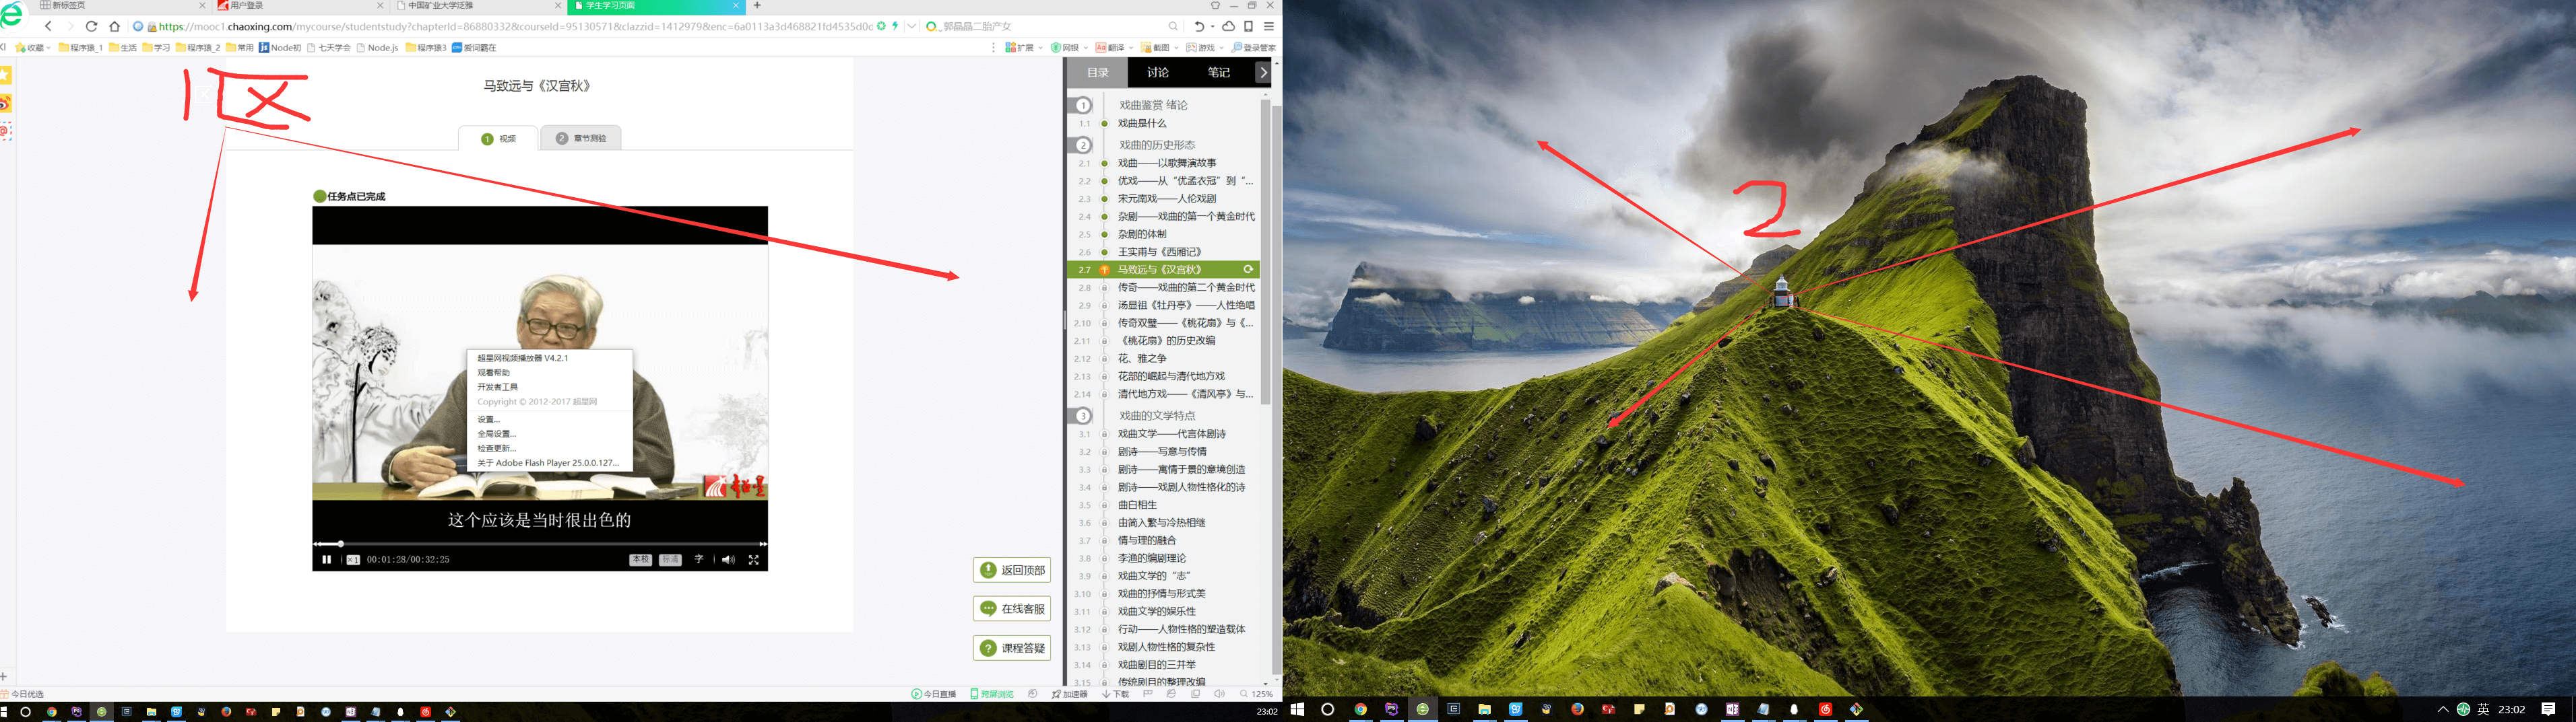Open 下载 downloads in status bar
The image size is (2576, 722).
click(x=1115, y=694)
